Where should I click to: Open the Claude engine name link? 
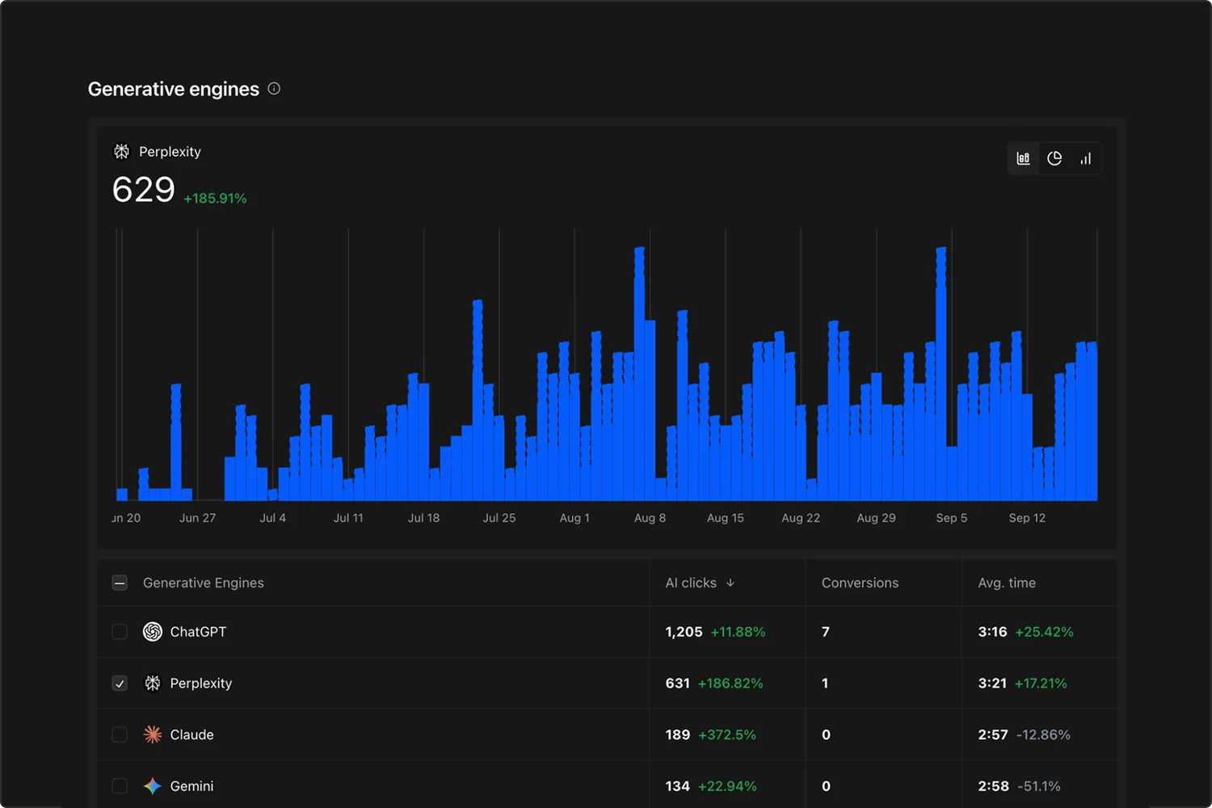[x=191, y=734]
